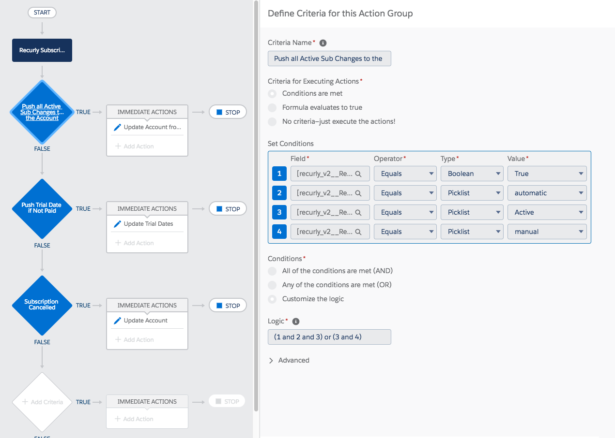
Task: Open the Value dropdown showing 'Active'
Action: [x=547, y=212]
